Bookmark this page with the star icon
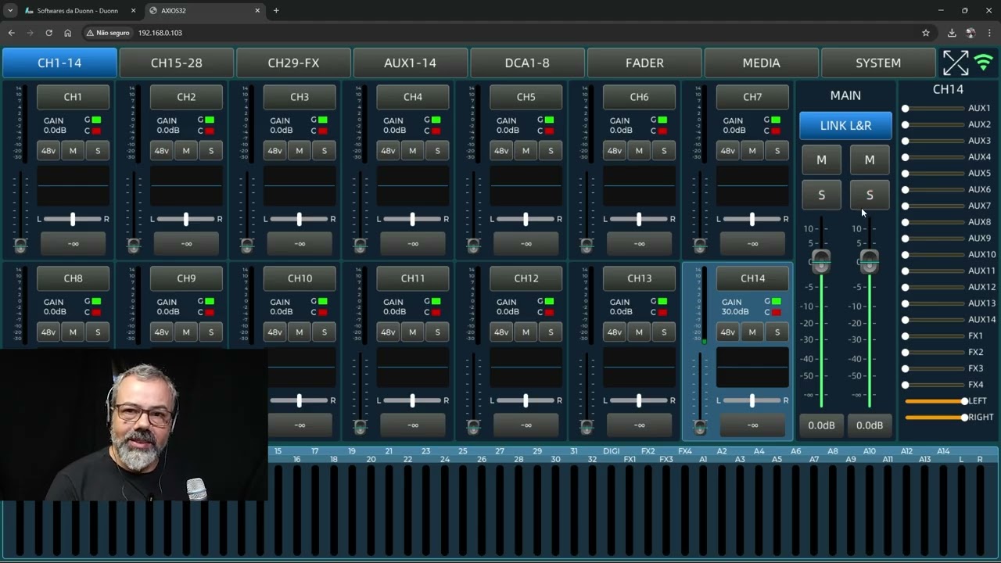The width and height of the screenshot is (1001, 563). coord(926,33)
